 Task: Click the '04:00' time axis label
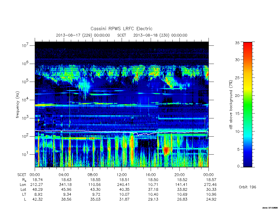click(64, 175)
